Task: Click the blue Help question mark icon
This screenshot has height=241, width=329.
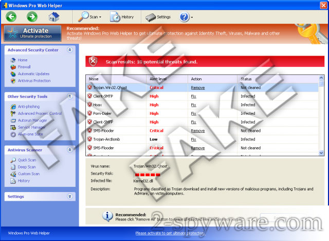Action: pyautogui.click(x=184, y=17)
